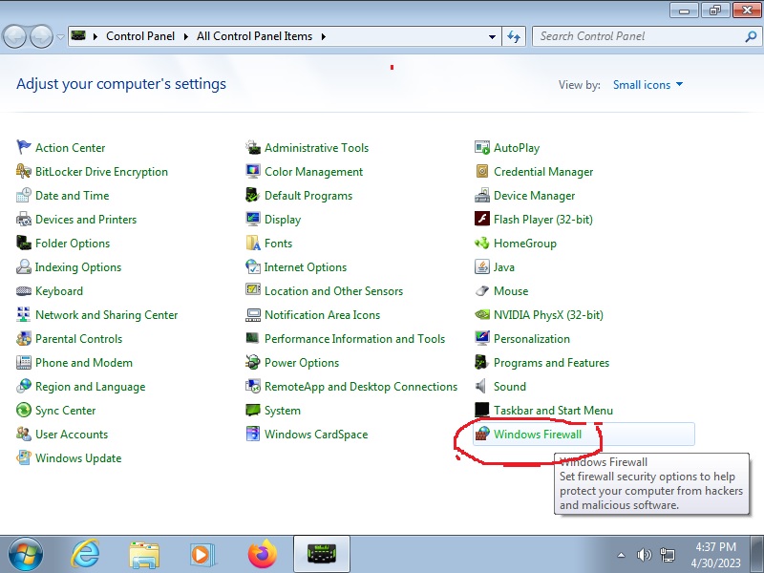Open the Credential Manager link
Image resolution: width=764 pixels, height=573 pixels.
pos(543,172)
